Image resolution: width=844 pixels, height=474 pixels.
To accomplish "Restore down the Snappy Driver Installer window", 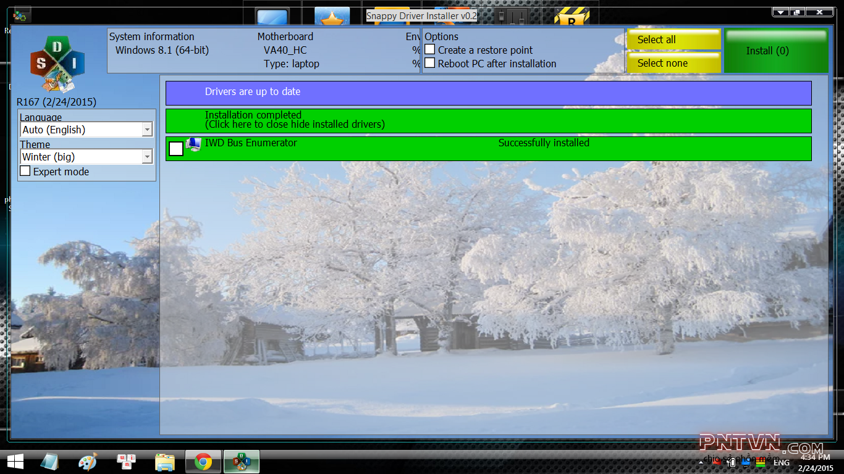I will 797,12.
